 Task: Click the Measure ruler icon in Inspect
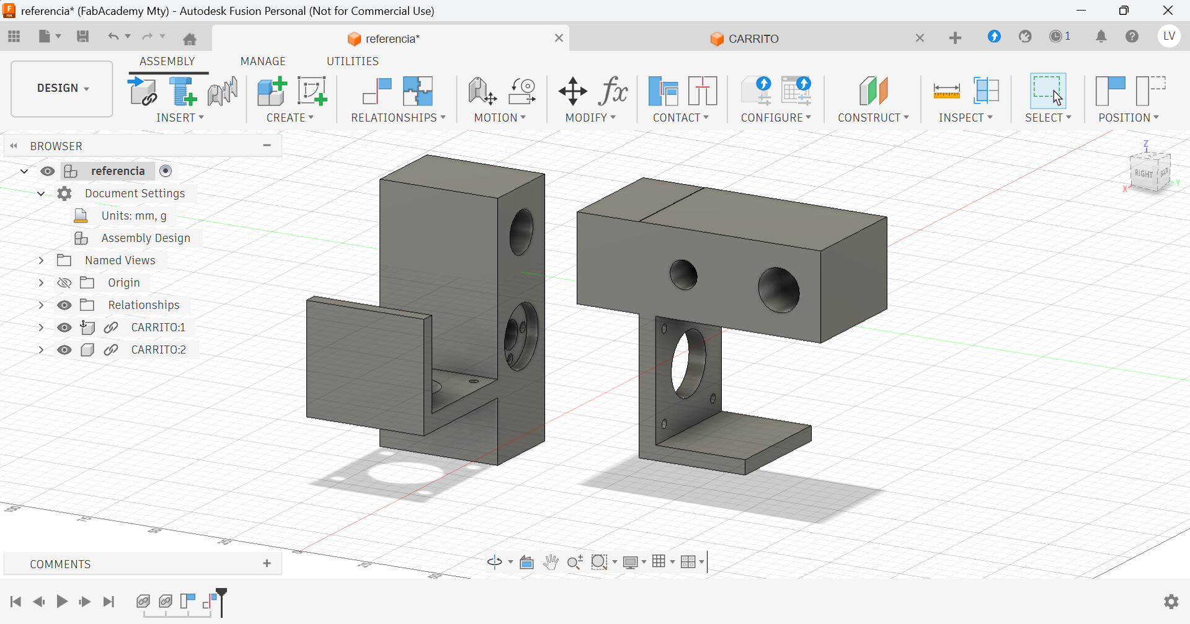946,92
